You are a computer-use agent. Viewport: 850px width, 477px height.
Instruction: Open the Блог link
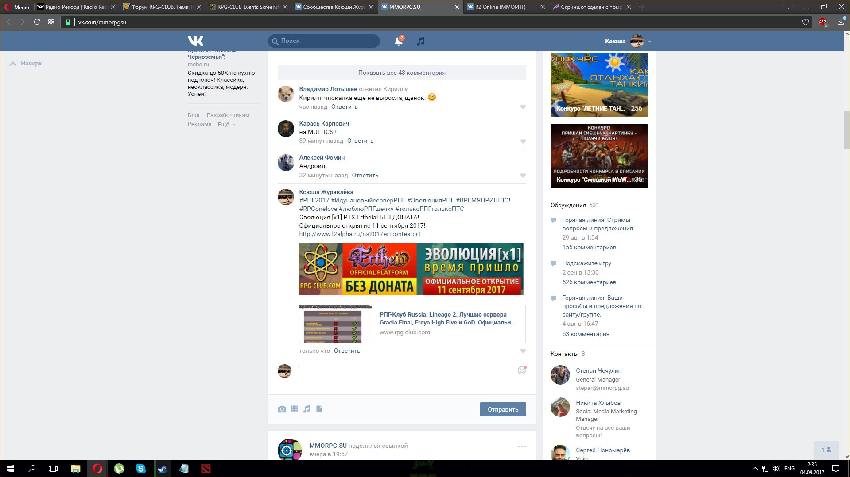[194, 115]
